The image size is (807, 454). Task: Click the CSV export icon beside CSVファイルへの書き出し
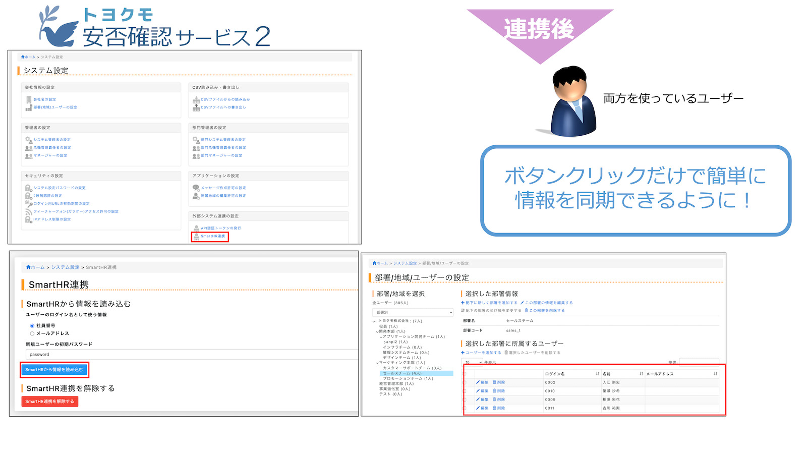point(196,107)
